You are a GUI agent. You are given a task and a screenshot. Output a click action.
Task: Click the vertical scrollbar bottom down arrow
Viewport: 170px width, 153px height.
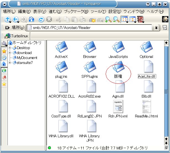[166, 143]
